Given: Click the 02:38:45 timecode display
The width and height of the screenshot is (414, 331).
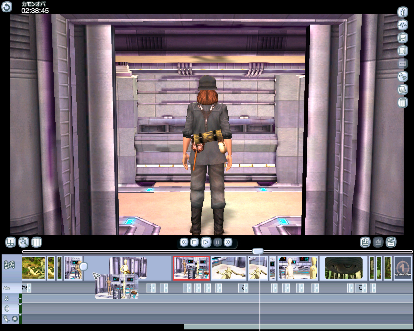Looking at the screenshot, I should pos(35,11).
